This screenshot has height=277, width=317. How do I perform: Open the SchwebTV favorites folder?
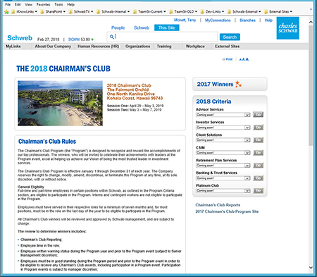81,11
